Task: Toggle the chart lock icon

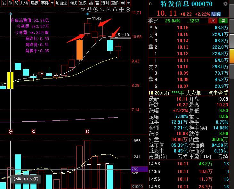Action: 115,9
